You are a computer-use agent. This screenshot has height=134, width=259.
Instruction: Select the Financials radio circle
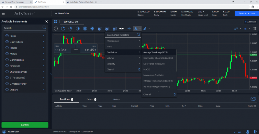(7, 66)
